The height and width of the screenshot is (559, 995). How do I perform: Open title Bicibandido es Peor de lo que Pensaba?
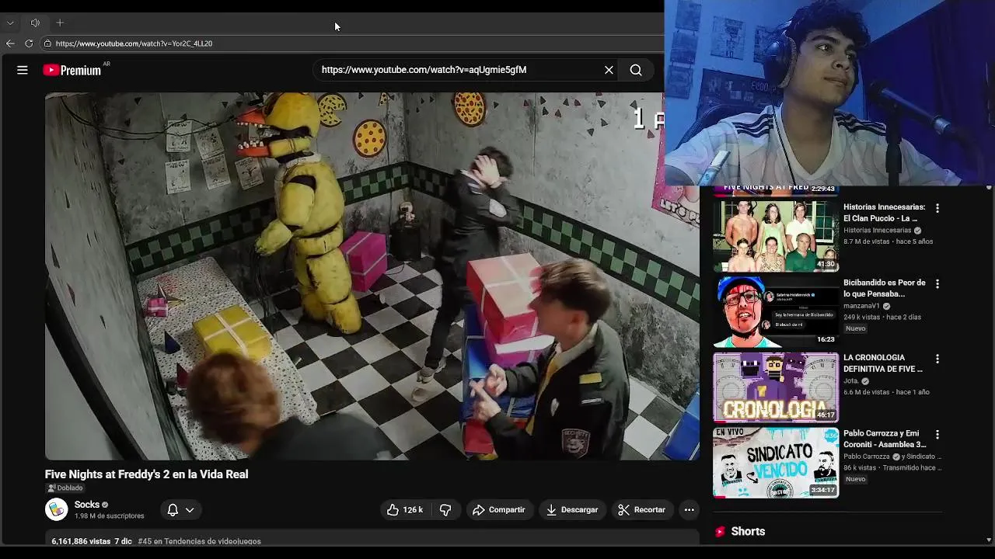point(885,288)
